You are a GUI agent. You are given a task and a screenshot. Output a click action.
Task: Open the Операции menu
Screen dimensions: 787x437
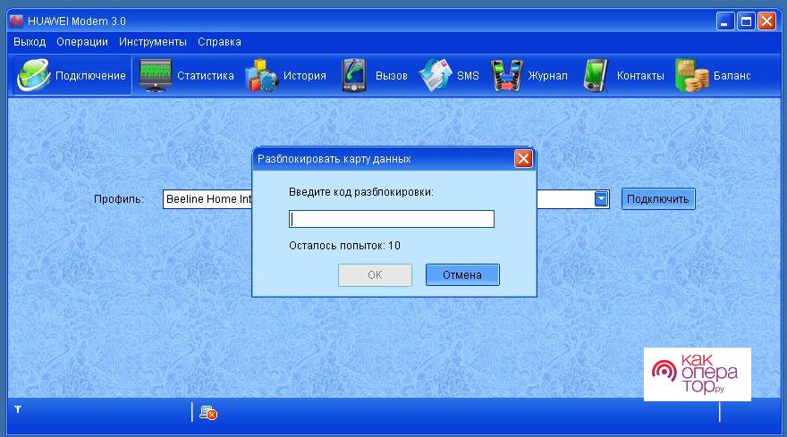[82, 42]
